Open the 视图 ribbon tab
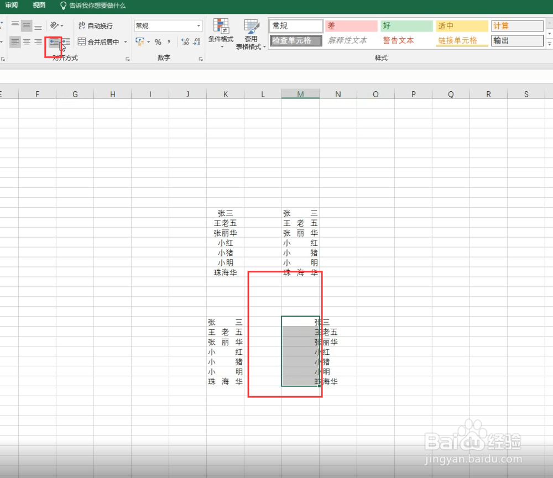Viewport: 553px width, 478px height. pos(39,6)
